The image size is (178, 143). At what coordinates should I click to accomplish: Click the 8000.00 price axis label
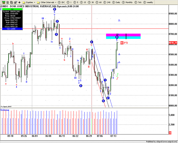click(173, 106)
